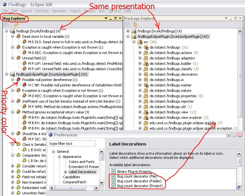Image resolution: width=245 pixels, height=196 pixels.
Task: Maximize the Bug Explorer view
Action: [x=115, y=18]
